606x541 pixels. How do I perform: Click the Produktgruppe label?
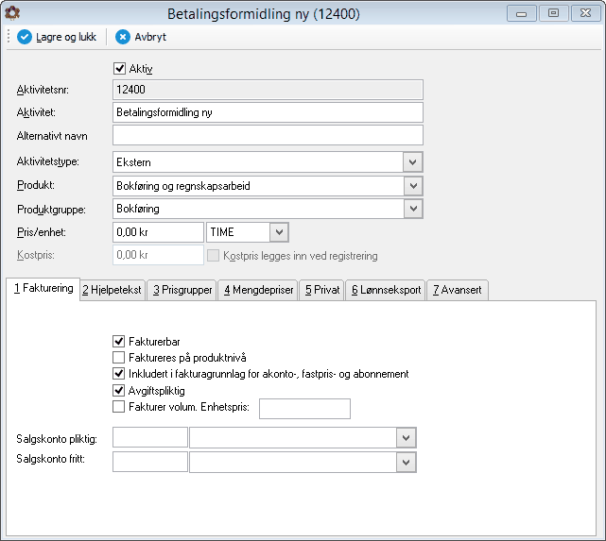coord(51,210)
